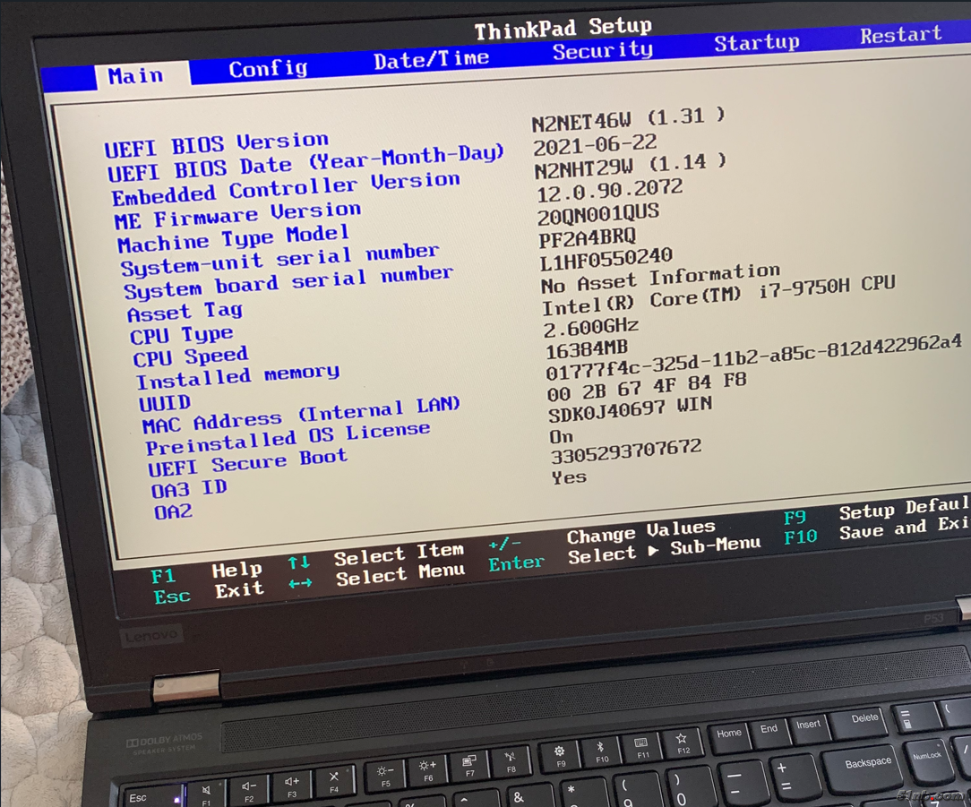Toggle the UEFI Secure Boot On value
This screenshot has width=971, height=807.
coord(562,437)
